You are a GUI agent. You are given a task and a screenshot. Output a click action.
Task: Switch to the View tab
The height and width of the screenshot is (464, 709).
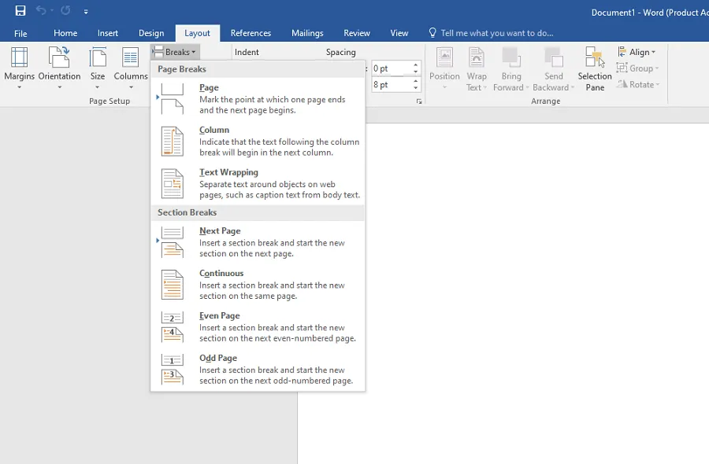click(399, 33)
